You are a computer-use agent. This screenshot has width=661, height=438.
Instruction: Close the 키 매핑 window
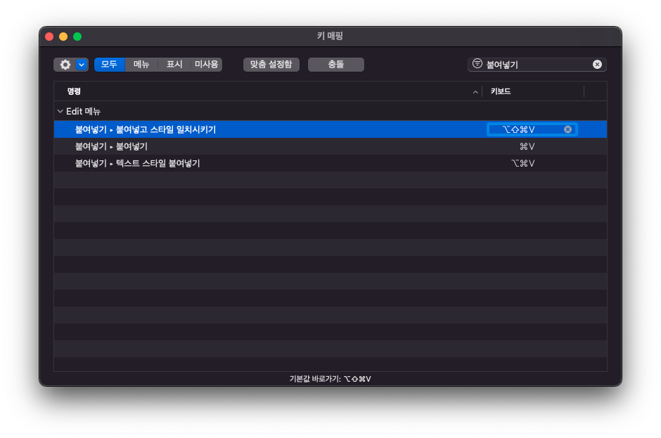click(x=49, y=37)
